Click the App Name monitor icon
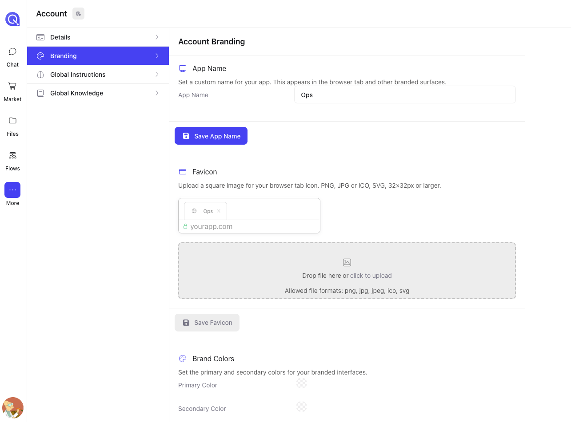The image size is (571, 422). point(182,68)
